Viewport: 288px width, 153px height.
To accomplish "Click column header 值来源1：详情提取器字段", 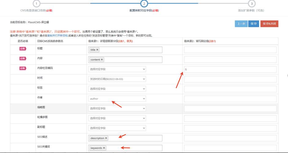I will 111,41.
